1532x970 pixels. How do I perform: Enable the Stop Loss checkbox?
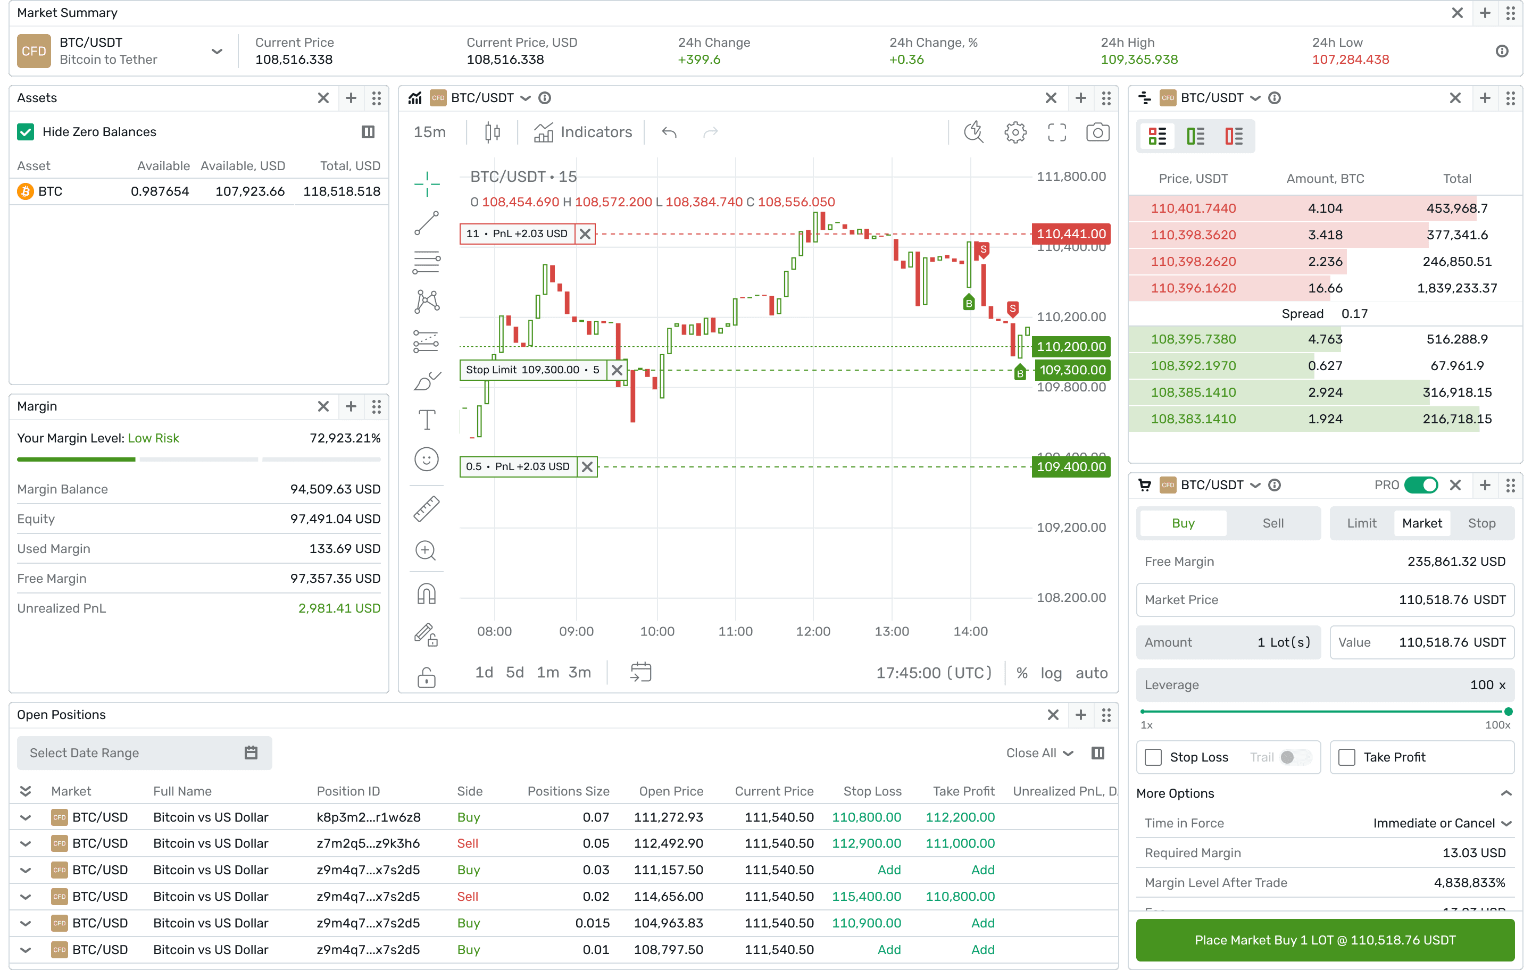click(1153, 757)
